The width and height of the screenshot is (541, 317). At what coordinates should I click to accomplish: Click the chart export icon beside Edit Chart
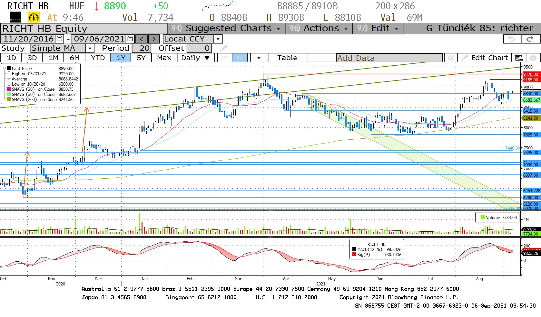[x=518, y=58]
